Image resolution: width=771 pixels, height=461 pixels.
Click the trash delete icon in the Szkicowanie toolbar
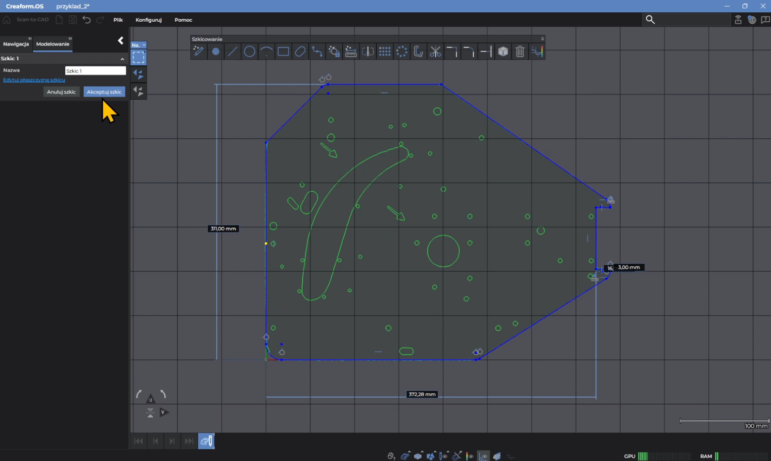[520, 51]
